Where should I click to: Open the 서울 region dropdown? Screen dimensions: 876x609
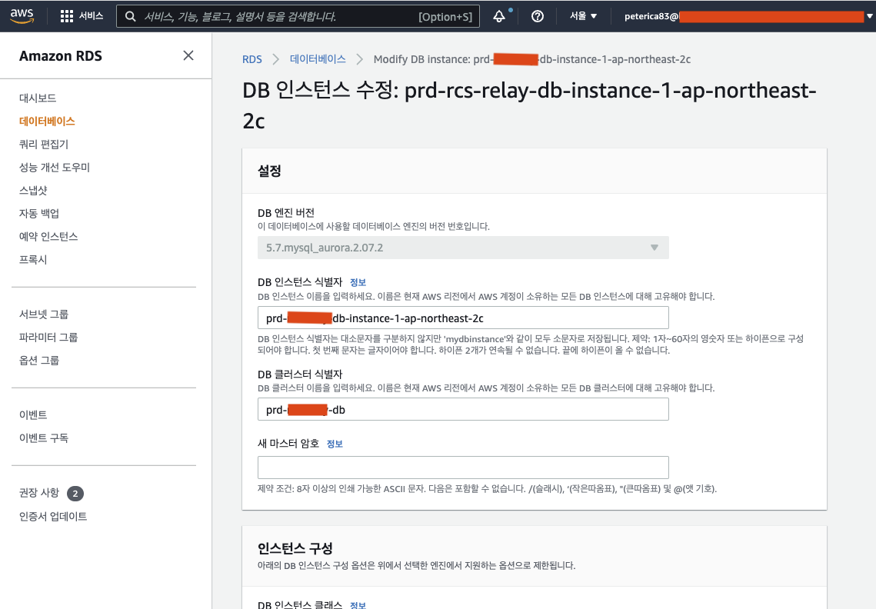(583, 16)
